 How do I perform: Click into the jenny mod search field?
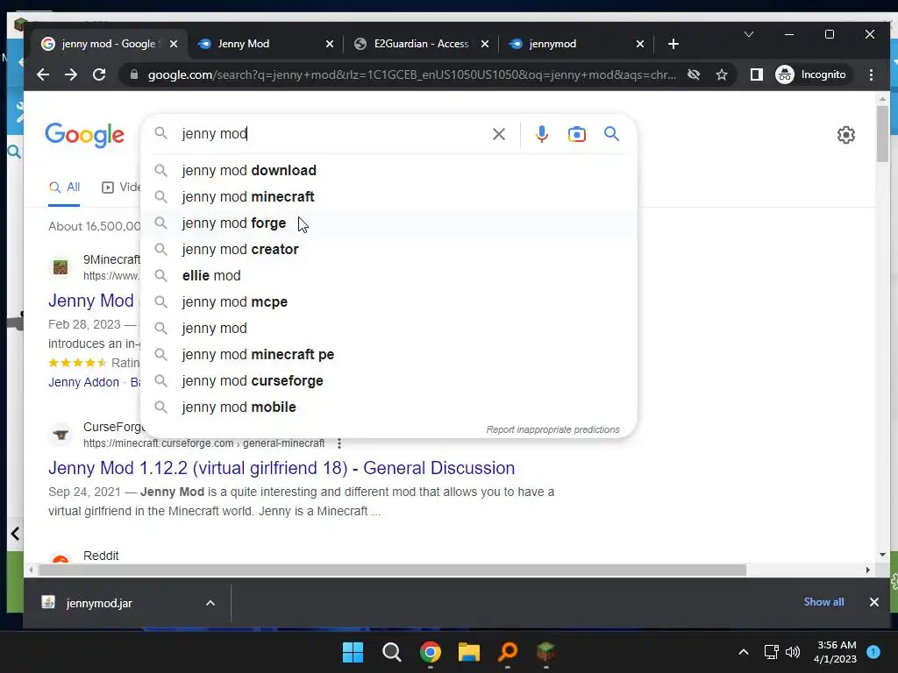(x=332, y=134)
